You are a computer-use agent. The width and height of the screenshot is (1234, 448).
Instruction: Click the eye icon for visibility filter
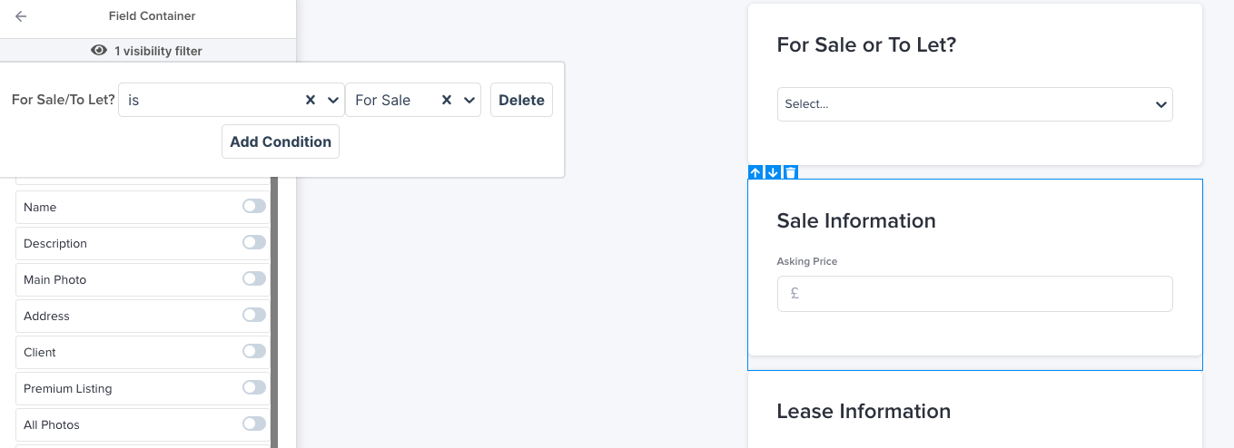coord(99,51)
